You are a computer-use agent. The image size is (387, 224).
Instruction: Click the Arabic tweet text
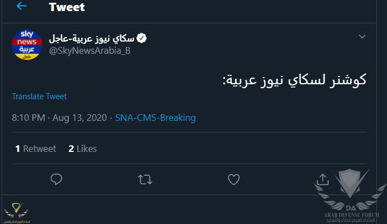pyautogui.click(x=295, y=80)
